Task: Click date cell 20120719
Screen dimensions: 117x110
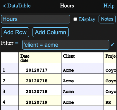Action: point(40,101)
